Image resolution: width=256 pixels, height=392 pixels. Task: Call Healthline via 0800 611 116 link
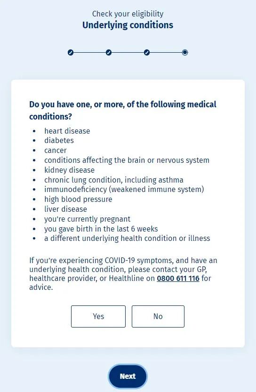(x=178, y=278)
